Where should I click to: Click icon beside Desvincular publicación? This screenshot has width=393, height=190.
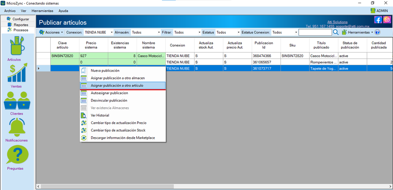pos(84,100)
